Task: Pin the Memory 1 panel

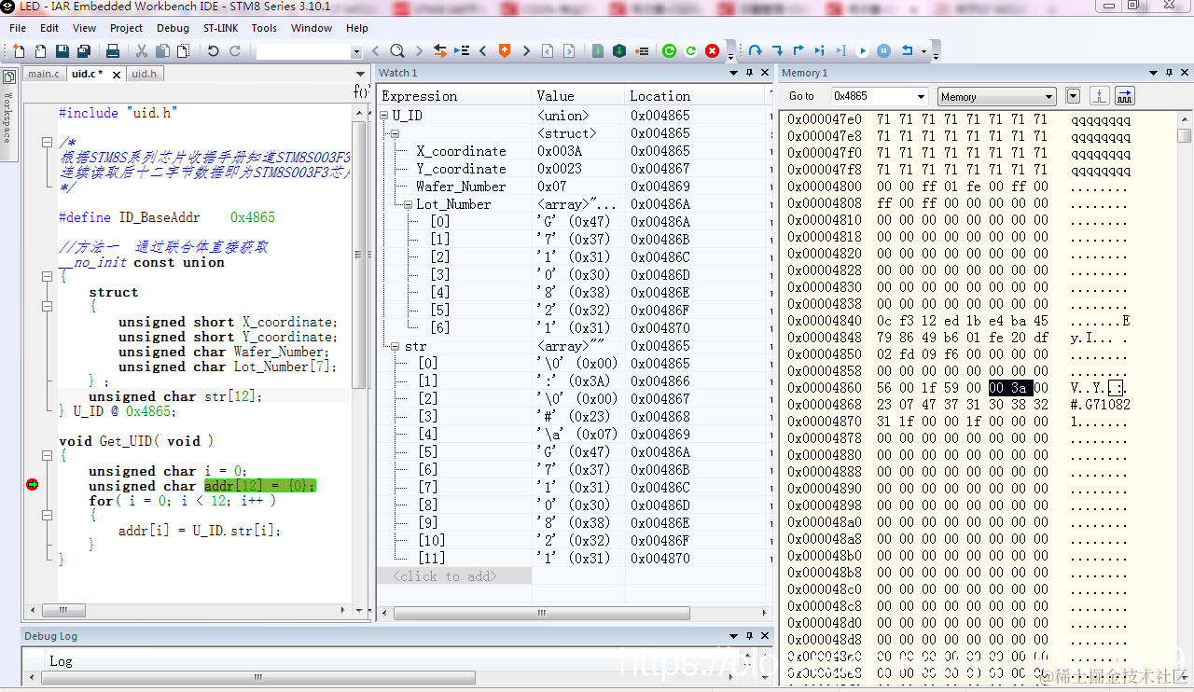Action: tap(1169, 73)
